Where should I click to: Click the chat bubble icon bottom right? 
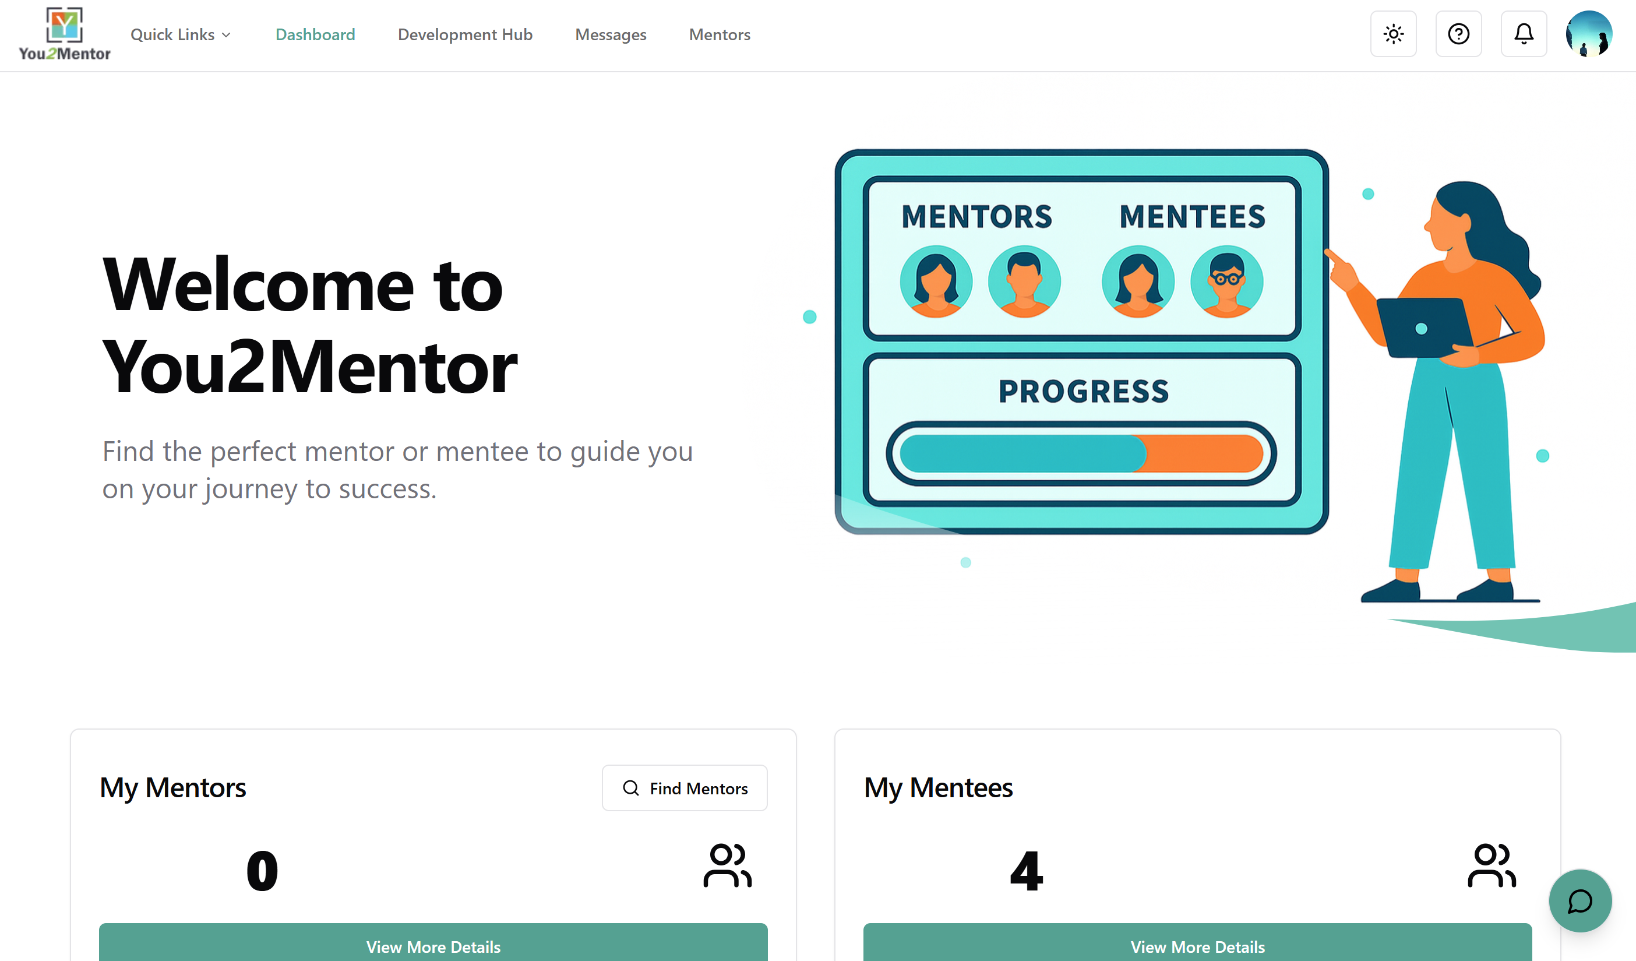click(1580, 901)
